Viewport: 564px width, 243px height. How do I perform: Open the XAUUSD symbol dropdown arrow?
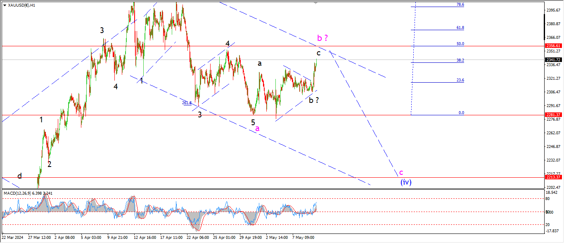click(5, 5)
